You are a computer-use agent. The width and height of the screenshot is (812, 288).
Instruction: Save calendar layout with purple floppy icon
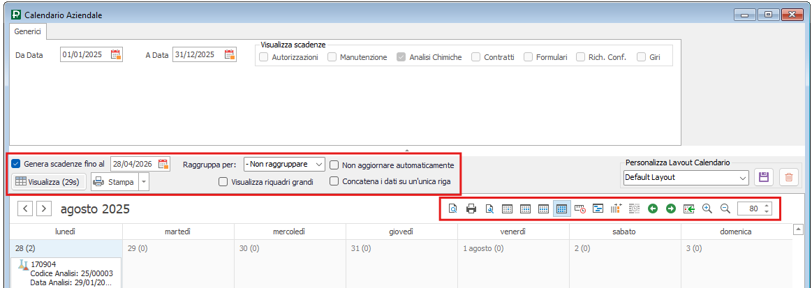pyautogui.click(x=764, y=178)
